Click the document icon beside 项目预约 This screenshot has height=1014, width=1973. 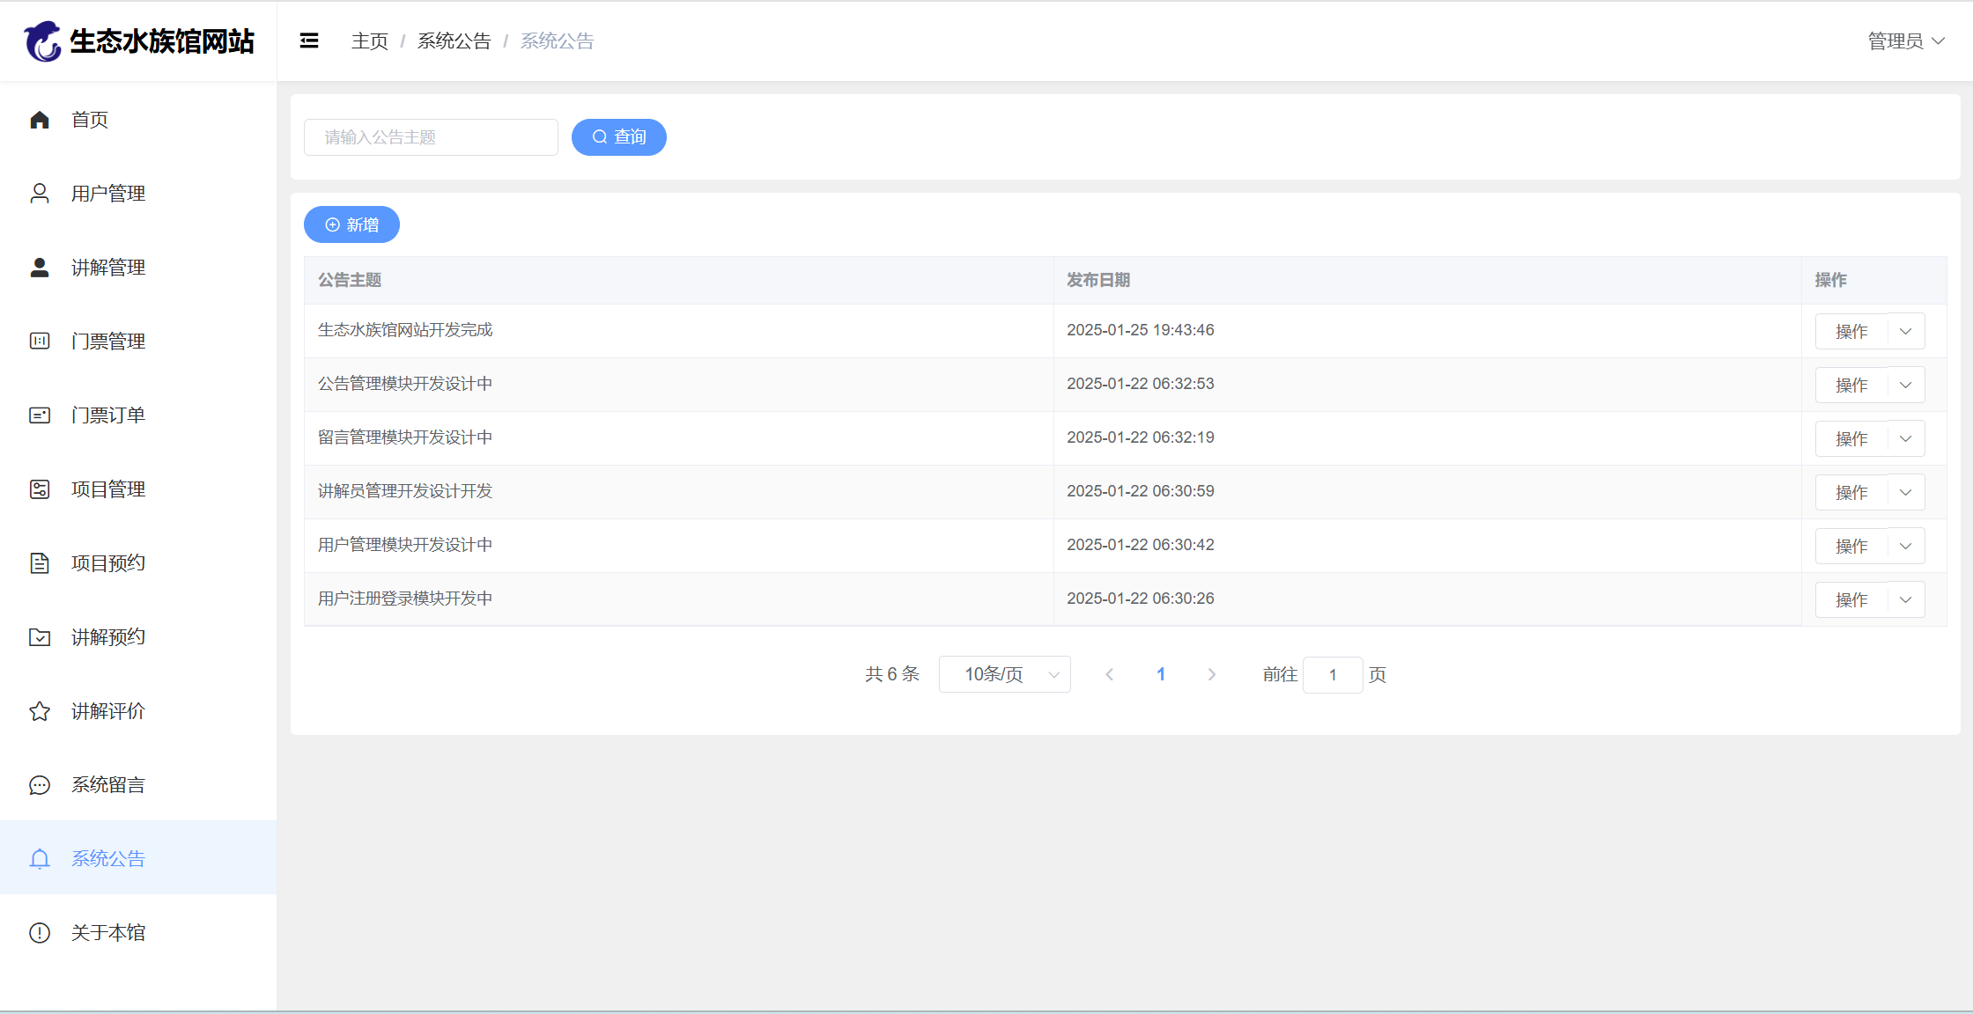pos(40,563)
